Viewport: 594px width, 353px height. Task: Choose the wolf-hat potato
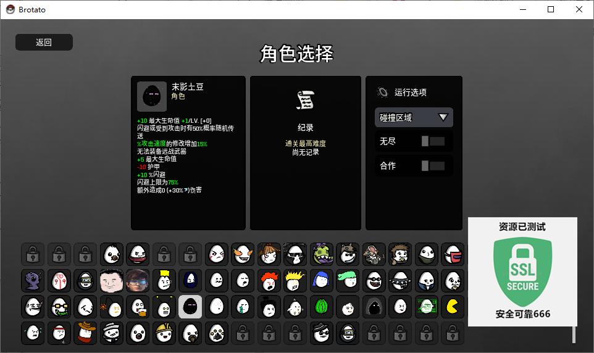click(x=348, y=254)
